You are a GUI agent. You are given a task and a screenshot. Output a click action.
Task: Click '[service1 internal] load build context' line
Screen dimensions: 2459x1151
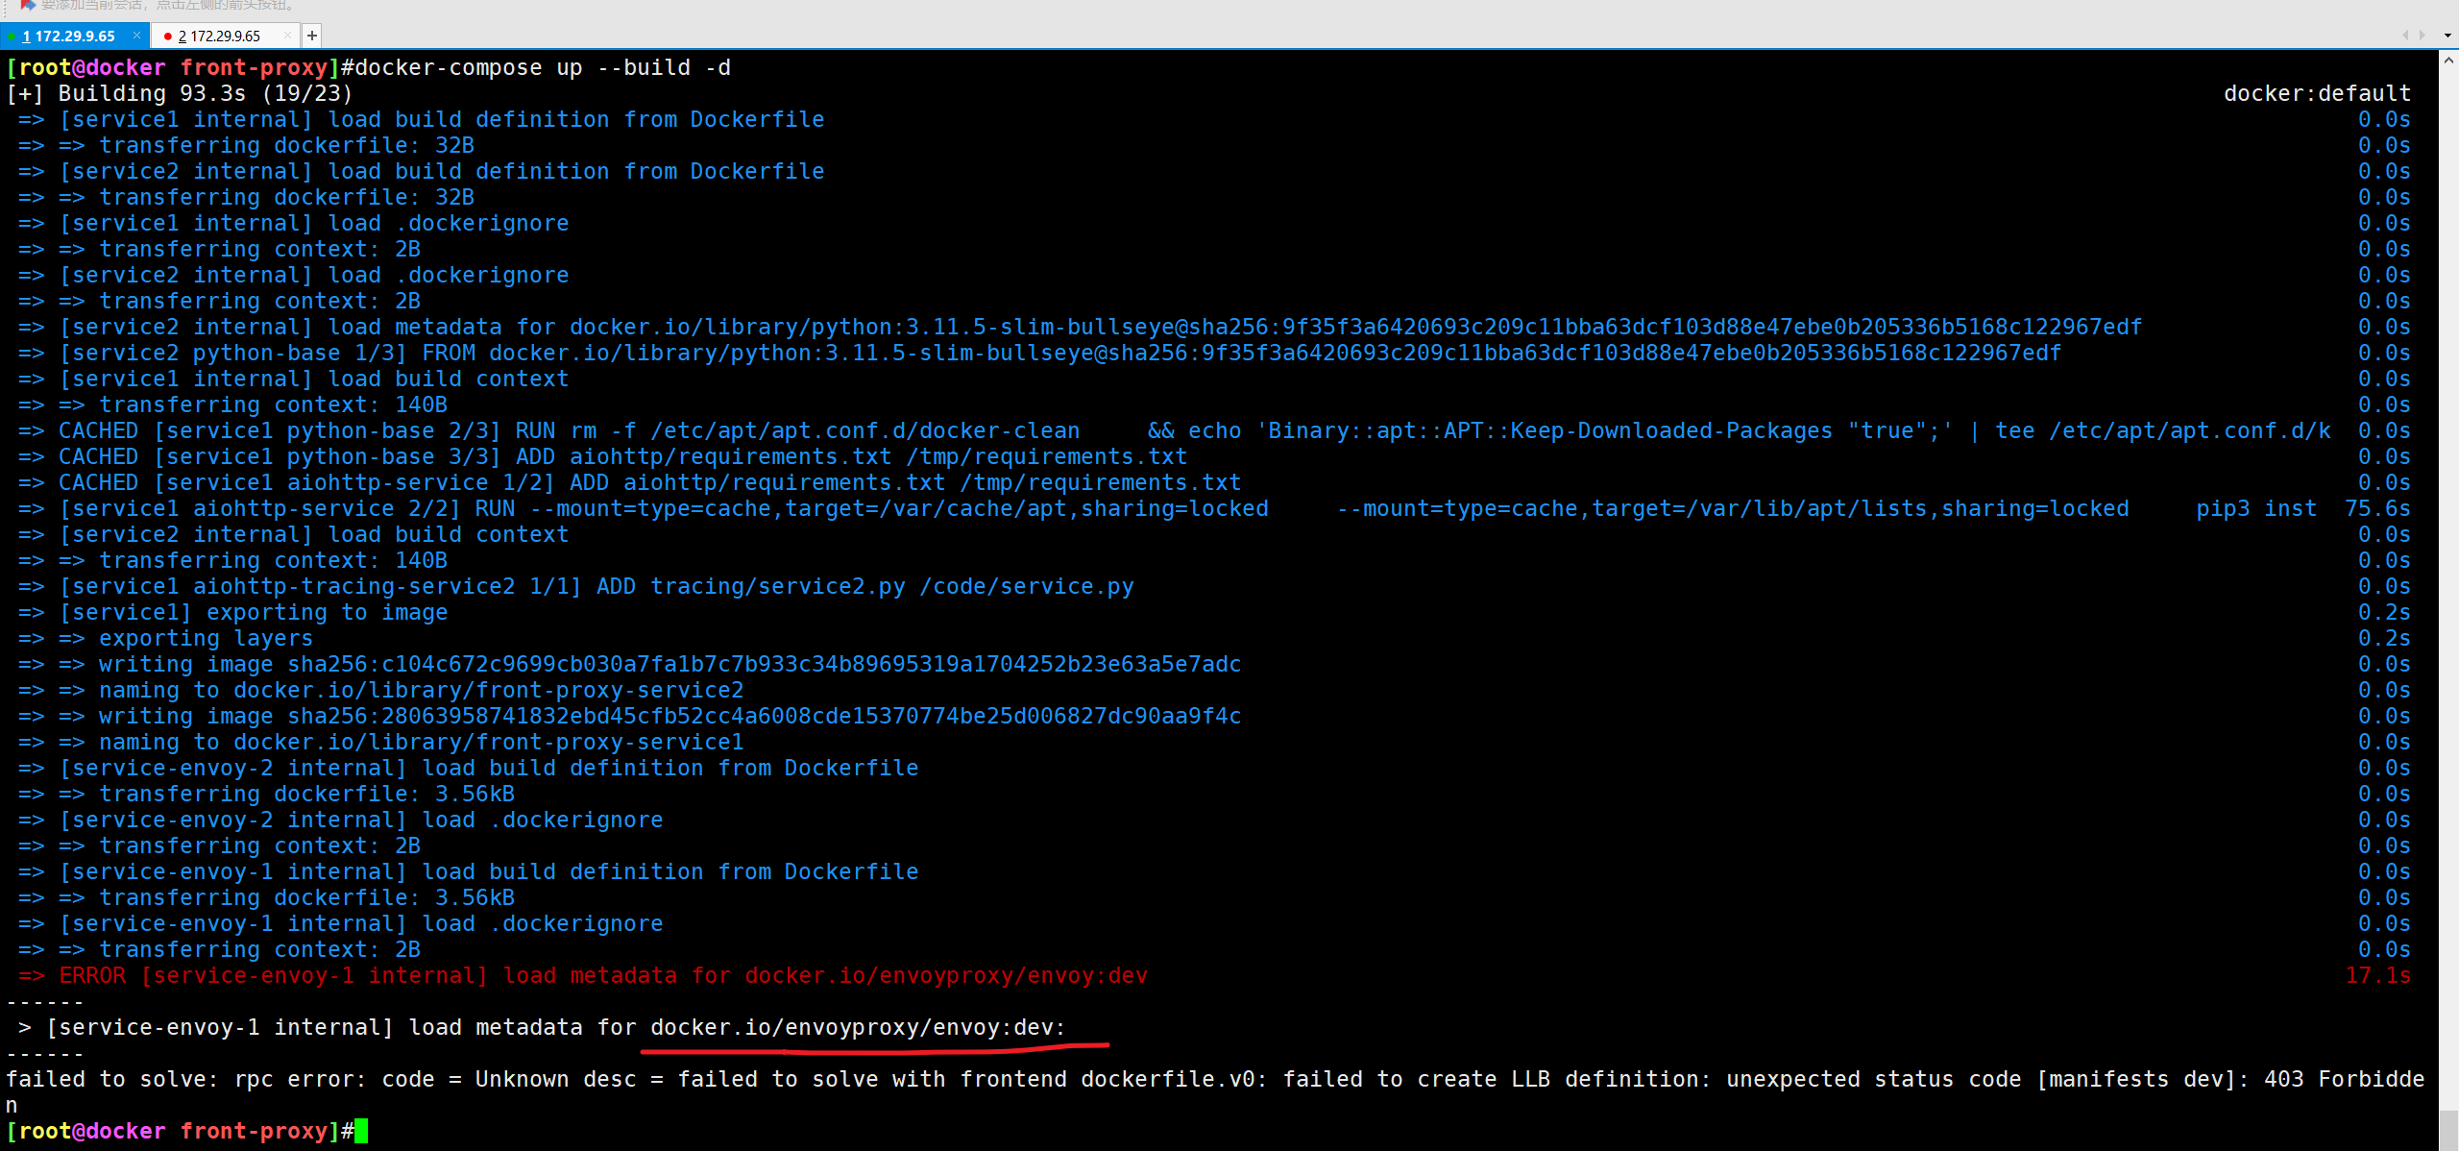(314, 379)
